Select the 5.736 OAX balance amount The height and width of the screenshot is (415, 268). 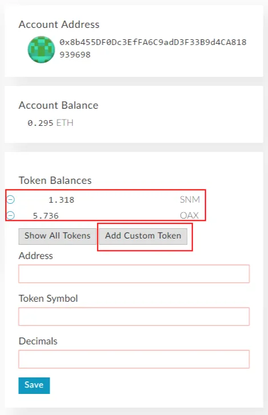[46, 216]
